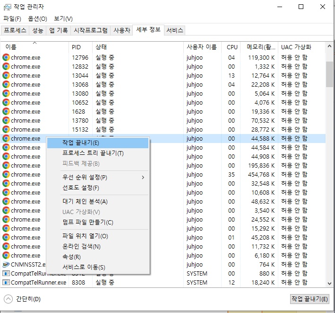
Task: Click the Chrome icon of PID 1628 row
Action: tap(6, 111)
